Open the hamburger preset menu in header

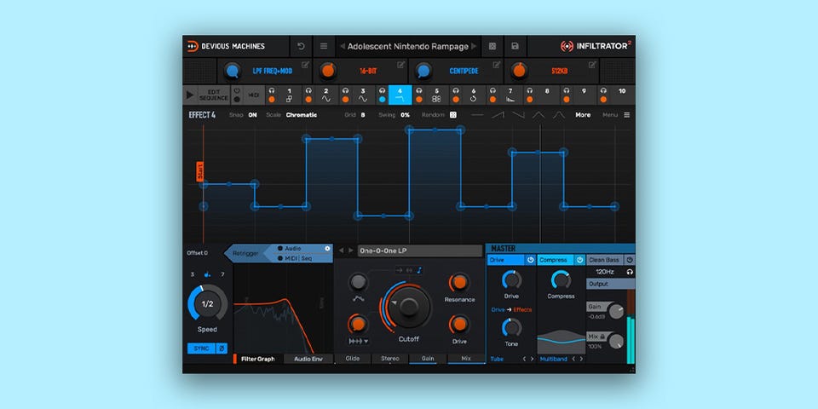tap(324, 46)
